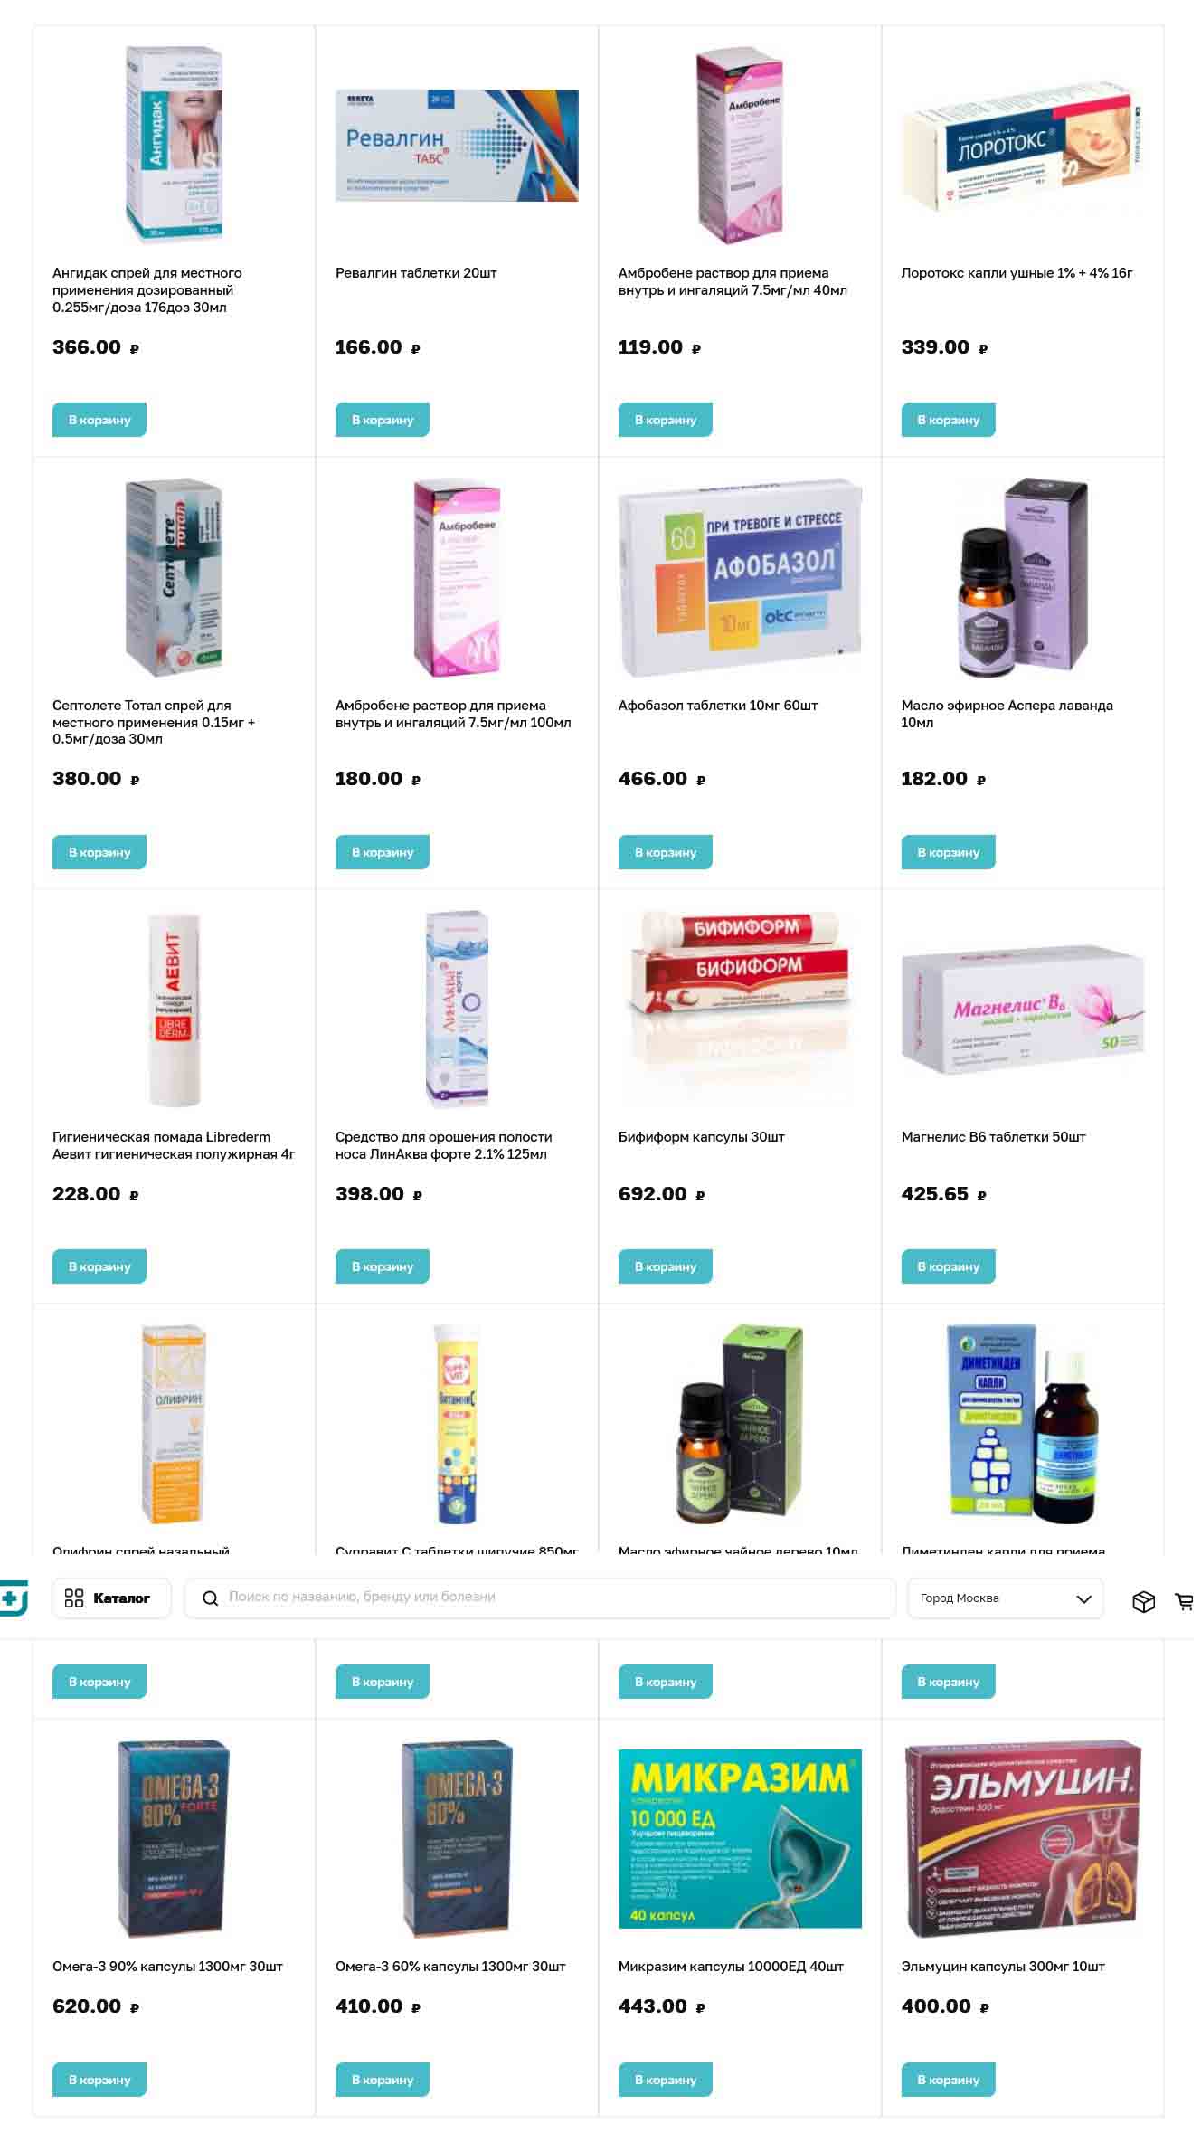1201x2143 pixels.
Task: Add Масло эфирное лаванда to cart
Action: tap(949, 852)
